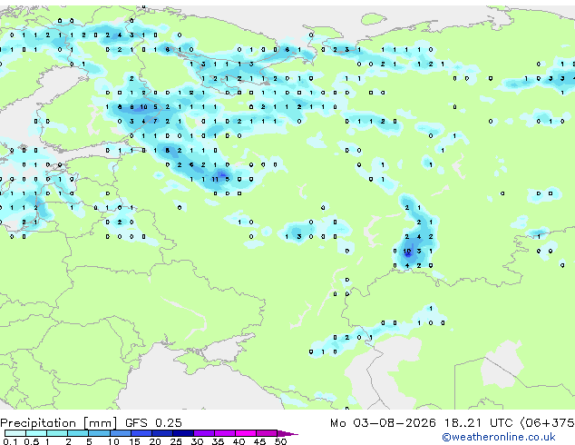The width and height of the screenshot is (575, 445).
Task: Click the '[mm]' unit label
Action: [101, 423]
